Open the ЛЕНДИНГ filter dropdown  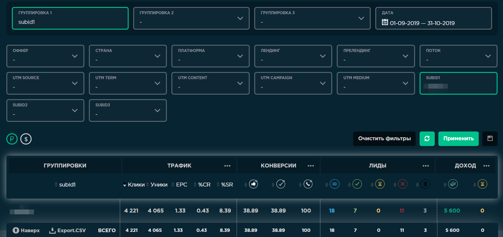(x=293, y=56)
